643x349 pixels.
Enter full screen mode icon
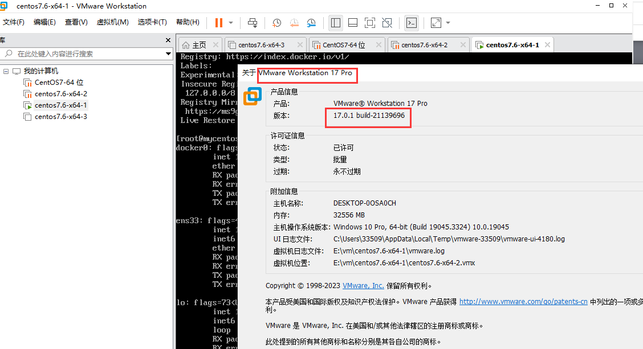point(370,23)
